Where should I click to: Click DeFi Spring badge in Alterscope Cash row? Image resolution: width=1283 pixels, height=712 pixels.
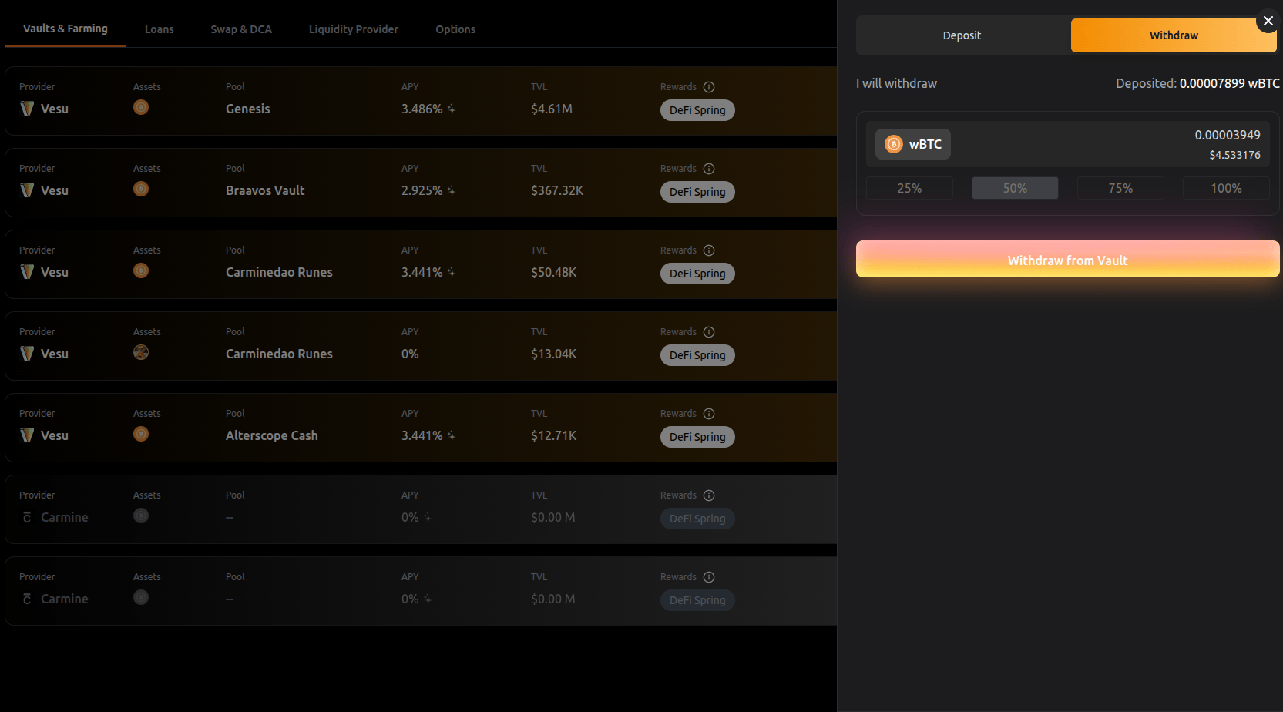[697, 437]
